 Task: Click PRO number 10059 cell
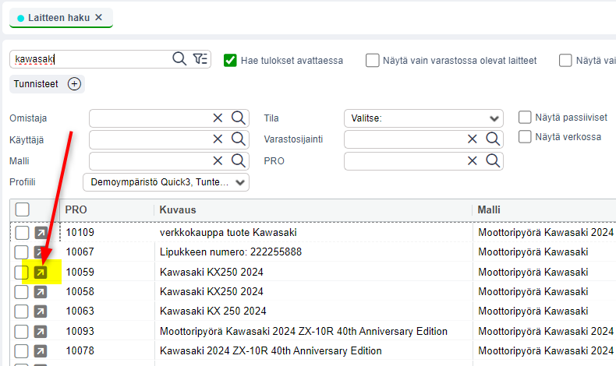coord(80,273)
